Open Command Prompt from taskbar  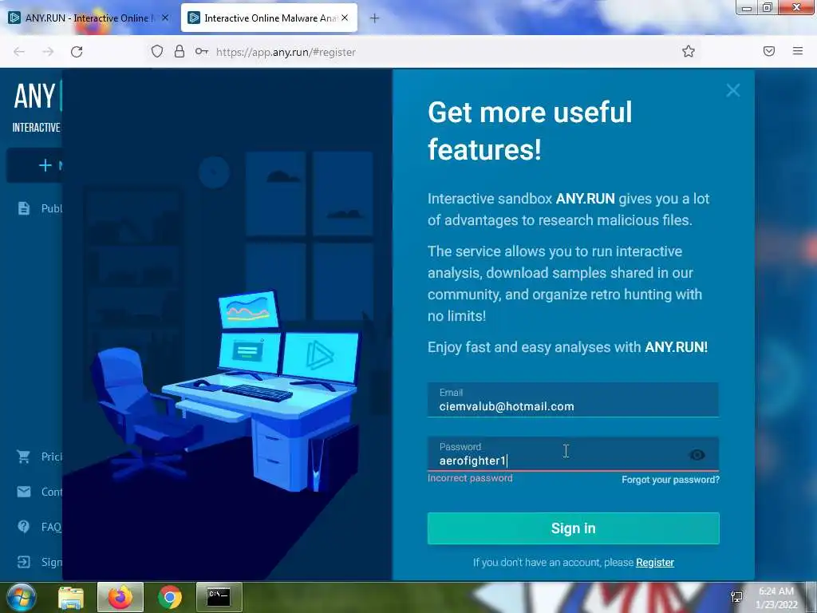pos(219,597)
